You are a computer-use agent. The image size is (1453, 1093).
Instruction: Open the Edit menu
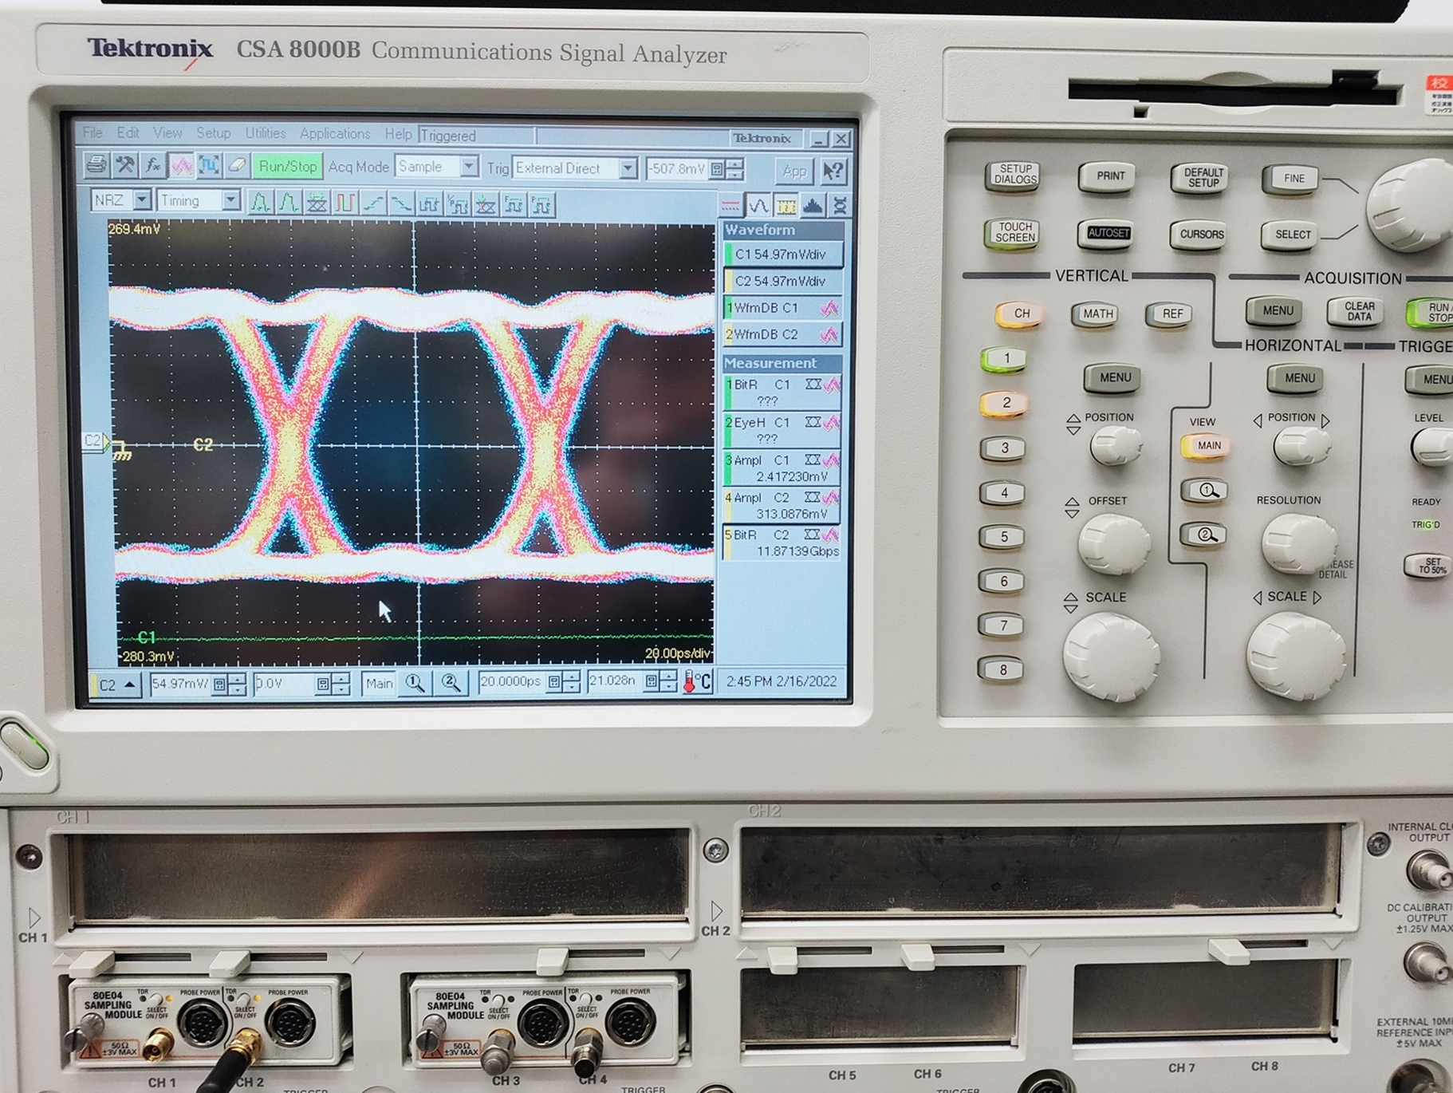[x=128, y=132]
